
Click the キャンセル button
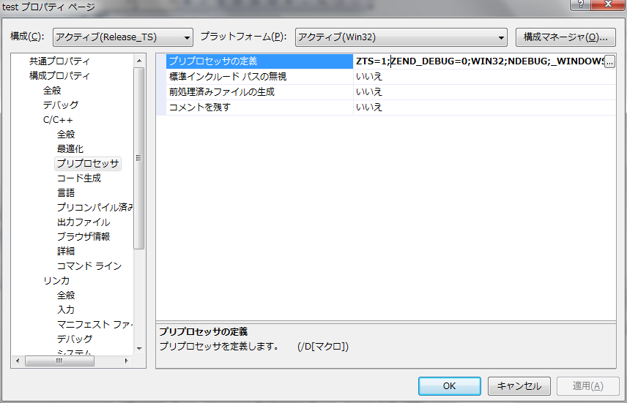519,386
